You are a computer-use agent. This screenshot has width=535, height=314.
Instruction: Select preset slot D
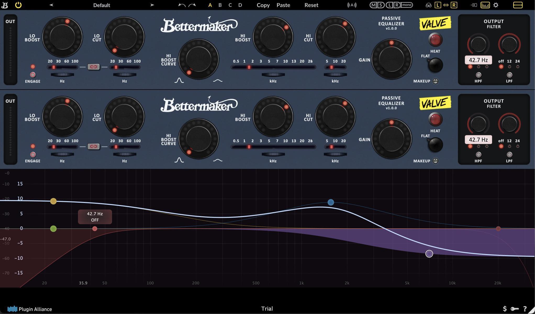pos(240,5)
